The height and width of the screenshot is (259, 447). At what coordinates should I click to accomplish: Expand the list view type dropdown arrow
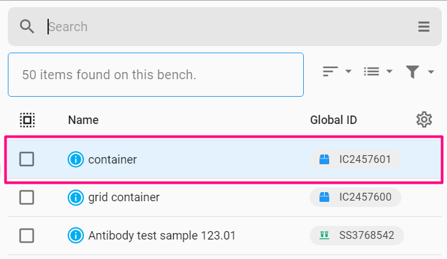[389, 71]
